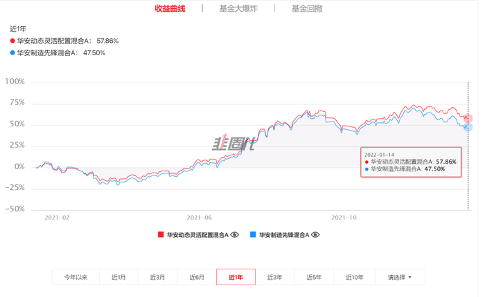This screenshot has height=297, width=485.
Task: Select the 近10年 time range
Action: pos(355,277)
